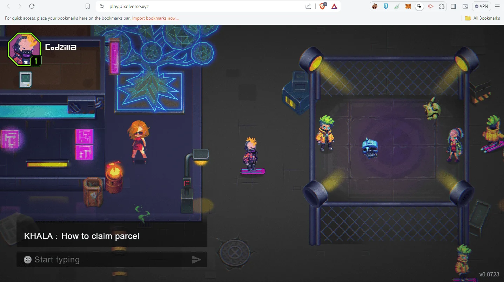Send the chat message with arrow icon
This screenshot has width=504, height=282.
[x=196, y=260]
